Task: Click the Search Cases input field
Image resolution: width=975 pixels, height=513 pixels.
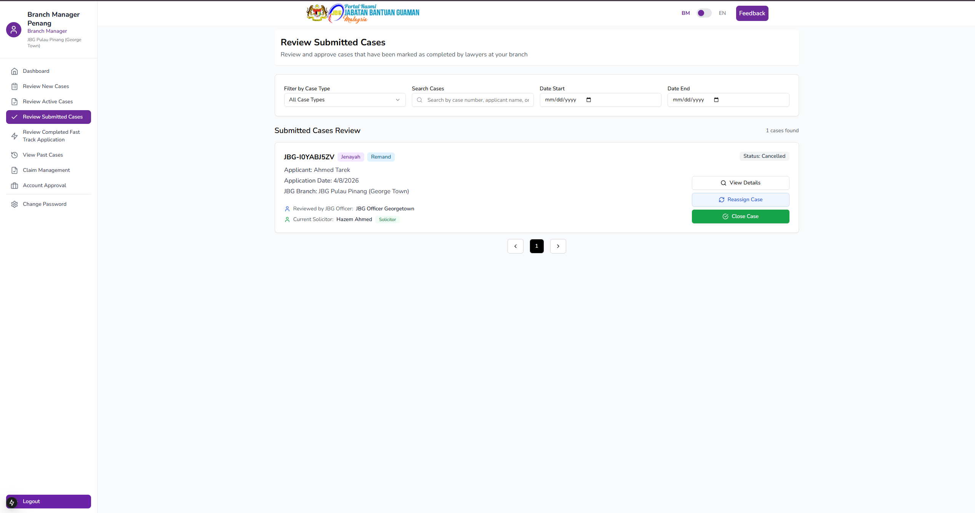Action: (477, 100)
